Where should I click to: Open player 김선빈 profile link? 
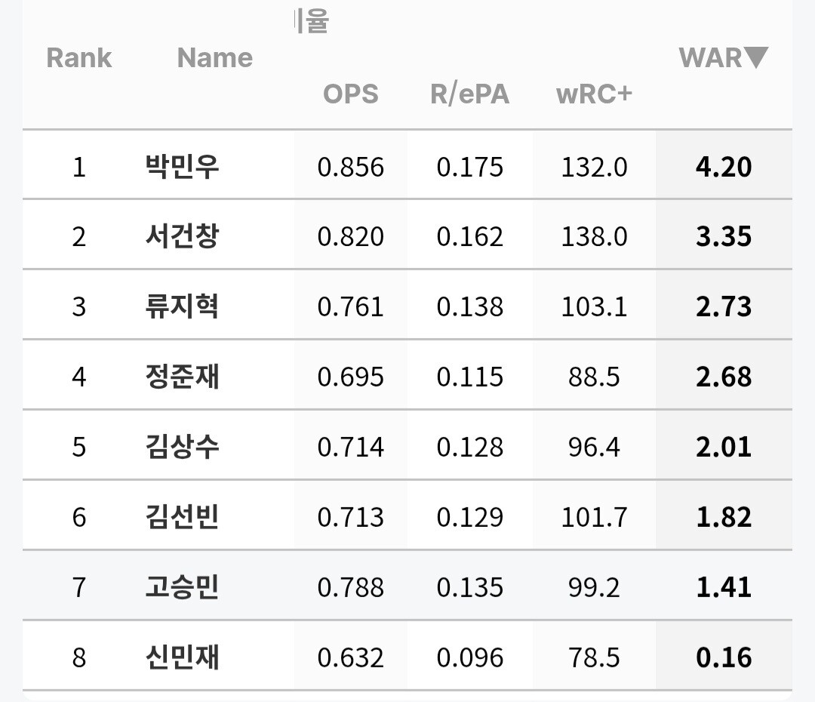pos(182,517)
